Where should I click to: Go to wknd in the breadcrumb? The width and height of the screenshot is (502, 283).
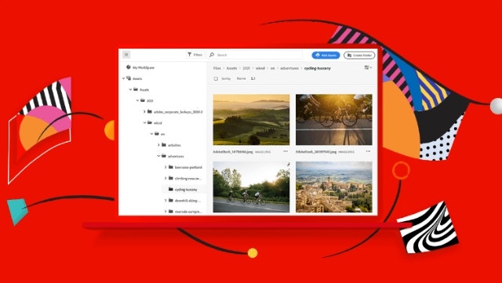click(260, 68)
